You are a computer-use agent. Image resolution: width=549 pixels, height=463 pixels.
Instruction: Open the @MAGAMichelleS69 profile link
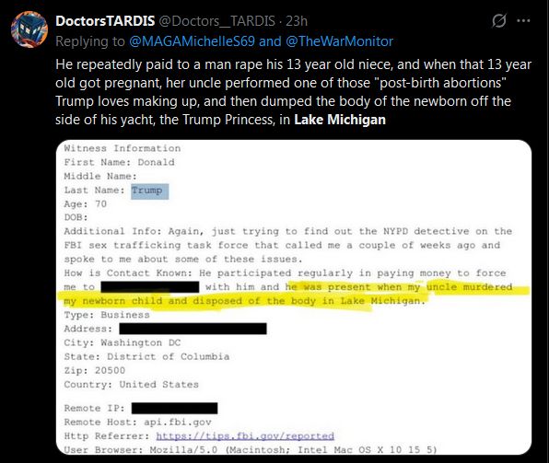[x=192, y=41]
